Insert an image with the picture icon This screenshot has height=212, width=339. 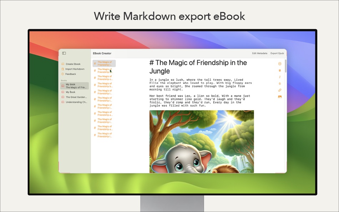pyautogui.click(x=279, y=96)
